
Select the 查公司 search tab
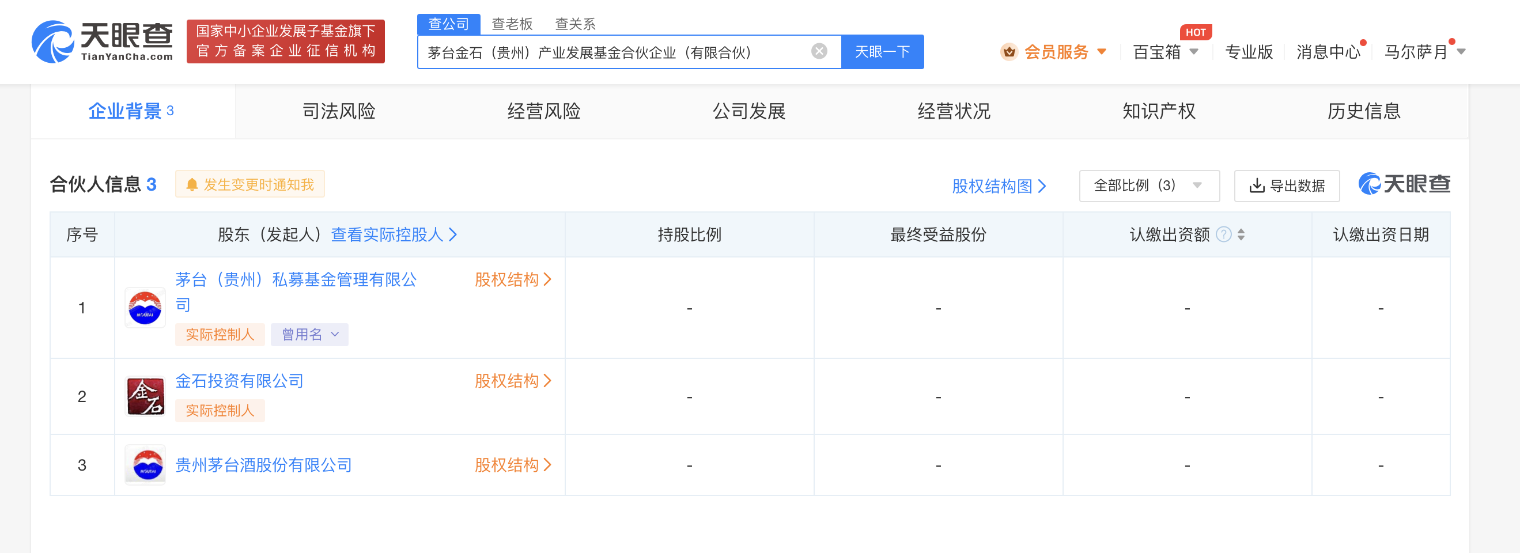[448, 24]
